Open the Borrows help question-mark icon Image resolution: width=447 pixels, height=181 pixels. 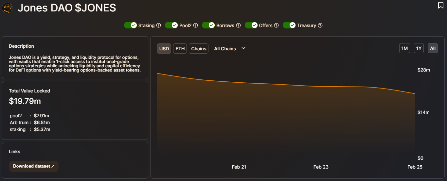coord(238,25)
